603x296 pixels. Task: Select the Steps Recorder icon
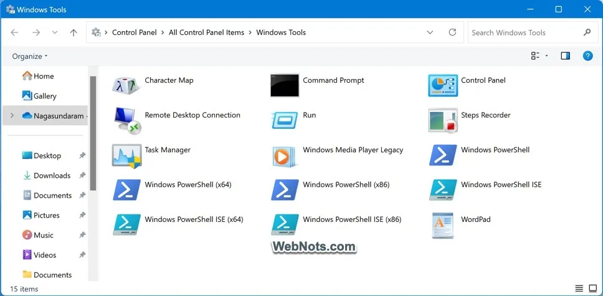tap(443, 120)
